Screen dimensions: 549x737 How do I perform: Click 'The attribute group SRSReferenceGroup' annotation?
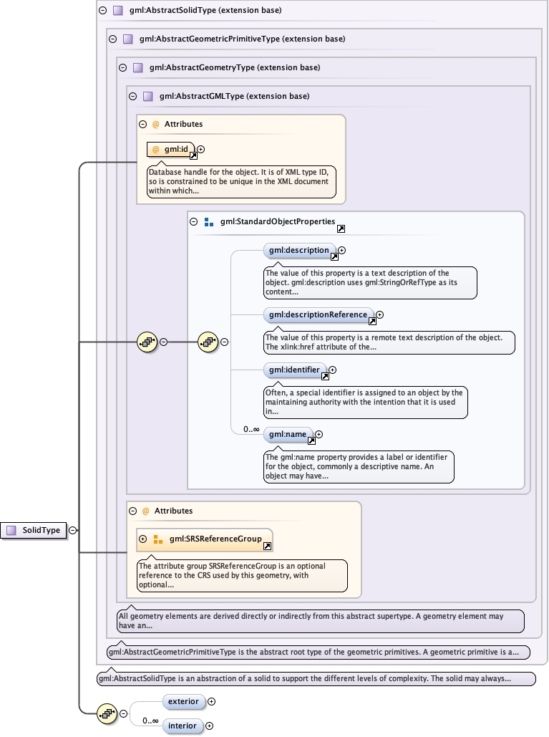pyautogui.click(x=243, y=576)
